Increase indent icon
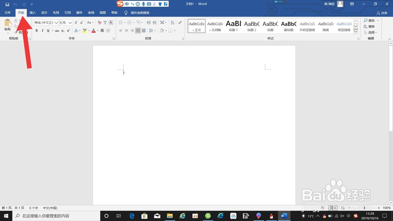This screenshot has width=393, height=221. [x=154, y=22]
